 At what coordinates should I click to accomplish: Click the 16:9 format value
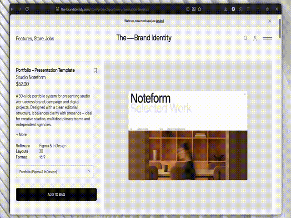42,157
